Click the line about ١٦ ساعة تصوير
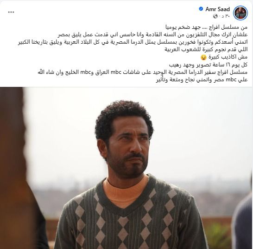 [208, 65]
